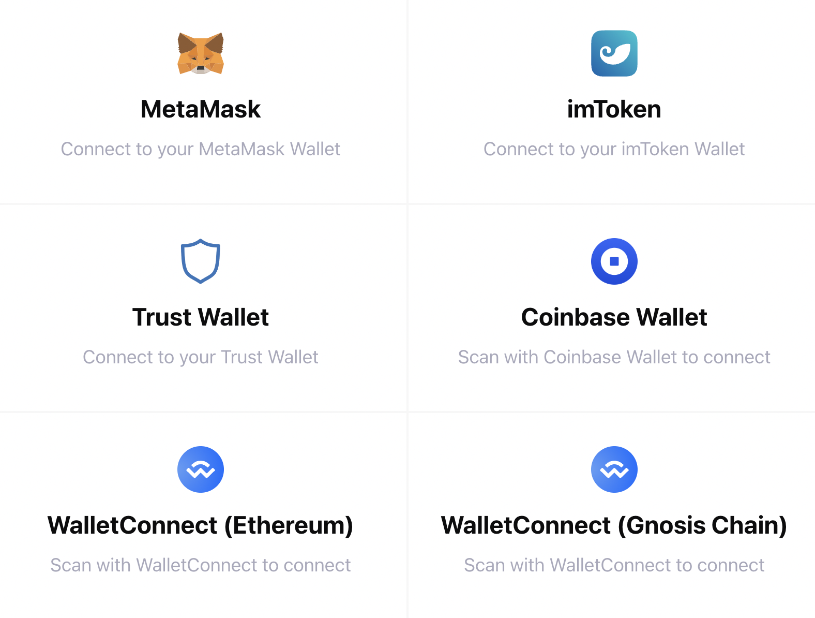Open the MetaMask wallet title
Image resolution: width=815 pixels, height=618 pixels.
201,109
